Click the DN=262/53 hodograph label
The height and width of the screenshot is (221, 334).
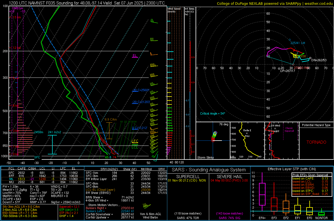pos(319,60)
